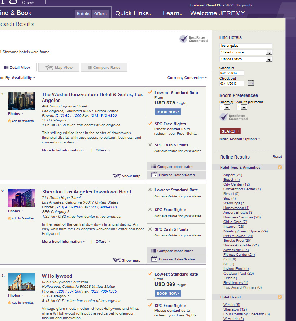296x321 pixels.
Task: Switch to Map View tab
Action: [59, 67]
